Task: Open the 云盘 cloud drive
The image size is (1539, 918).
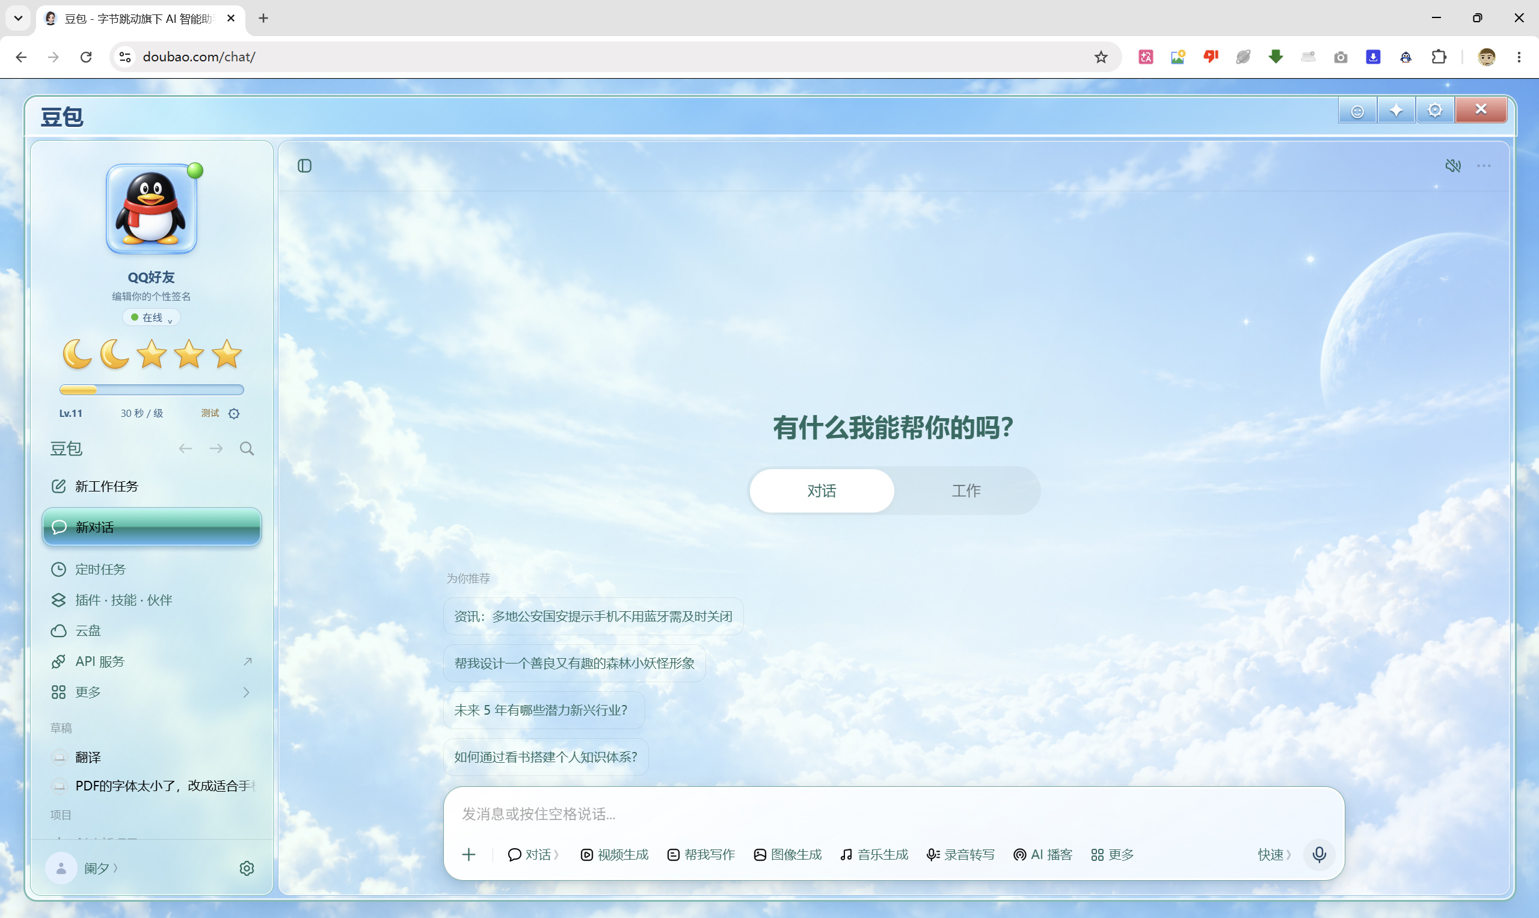Action: click(152, 630)
